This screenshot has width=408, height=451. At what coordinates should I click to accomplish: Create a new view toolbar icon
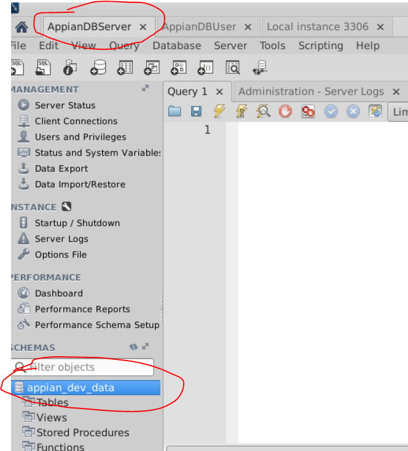[x=152, y=68]
